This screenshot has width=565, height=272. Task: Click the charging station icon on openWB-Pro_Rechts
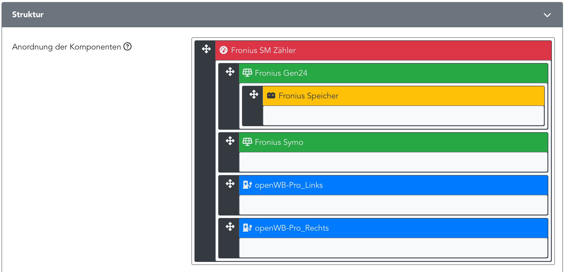[247, 228]
